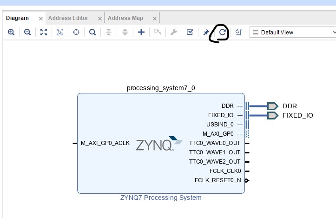Click the Regenerate Layout refresh icon
This screenshot has width=336, height=218.
(x=223, y=33)
